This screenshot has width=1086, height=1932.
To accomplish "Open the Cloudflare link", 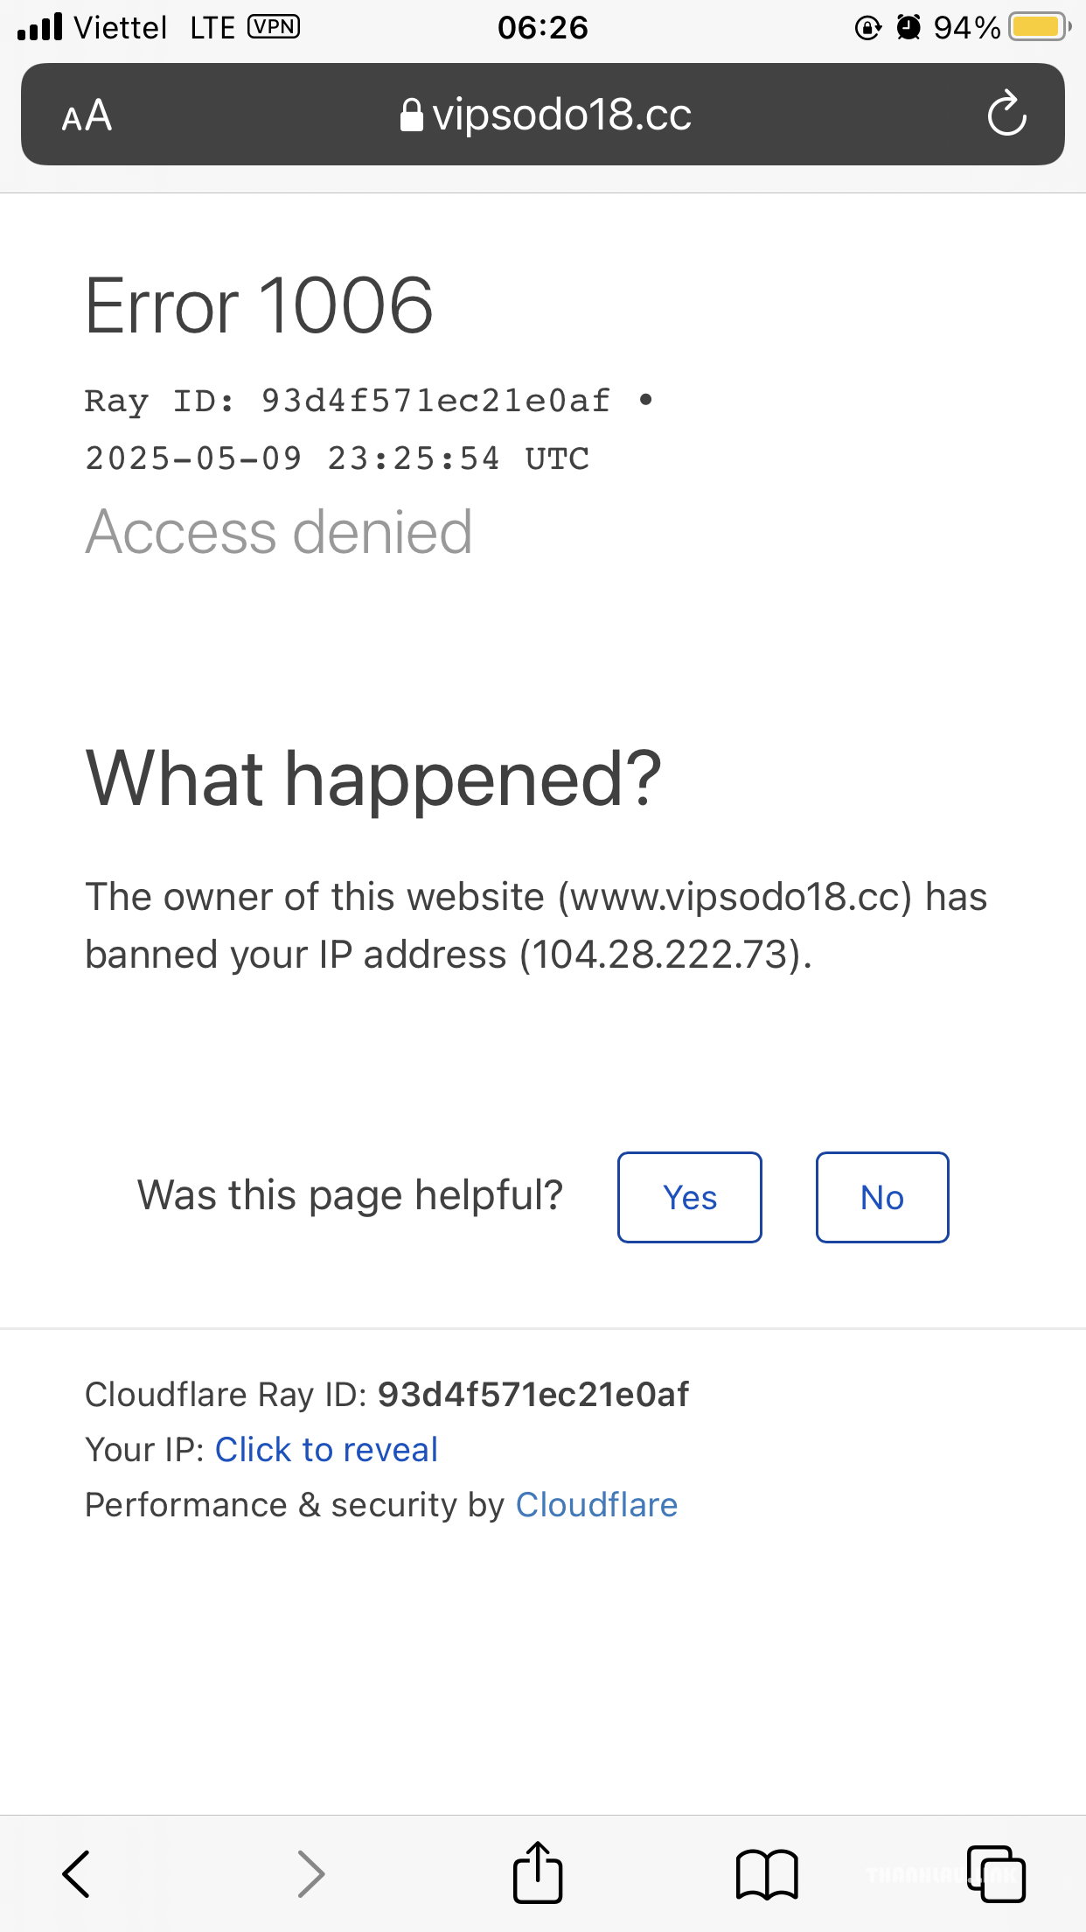I will click(x=596, y=1505).
